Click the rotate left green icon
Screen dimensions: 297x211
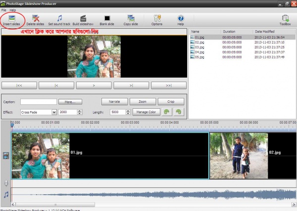pyautogui.click(x=167, y=112)
